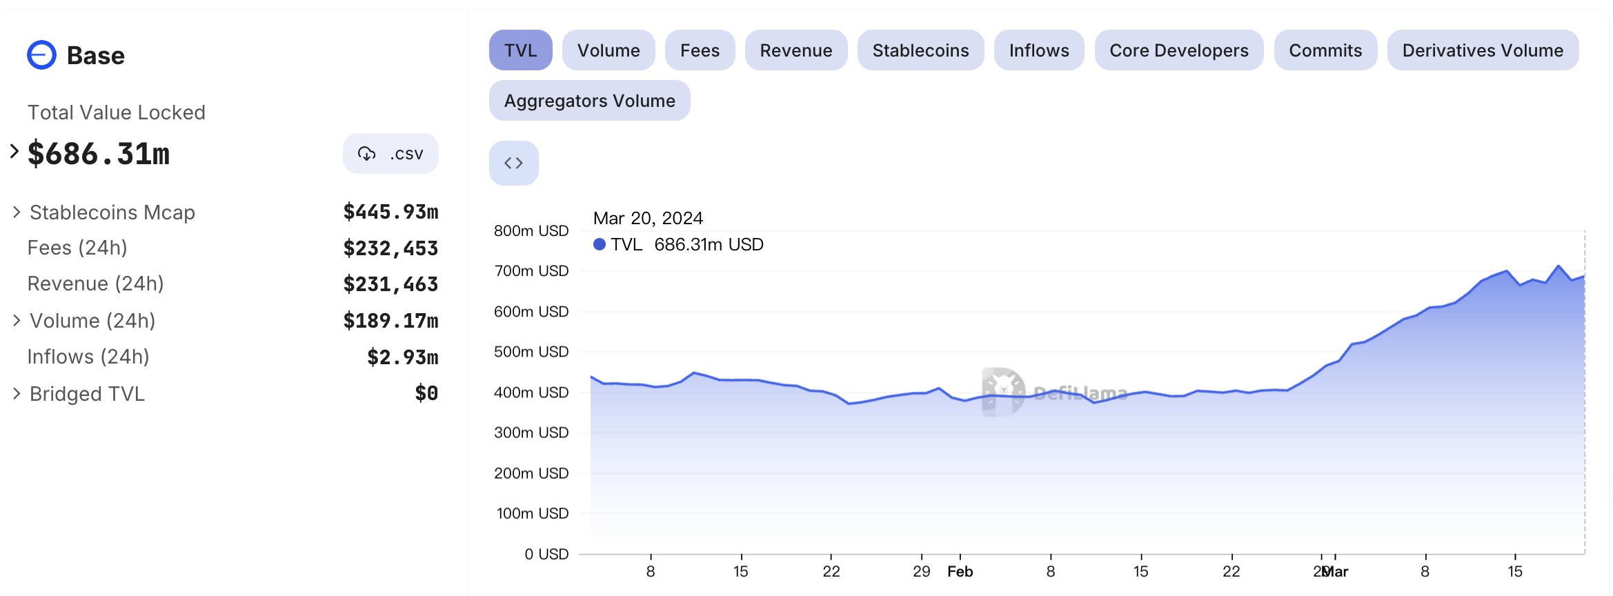The image size is (1613, 596).
Task: Expand the Total Value Locked breakdown
Action: 14,152
